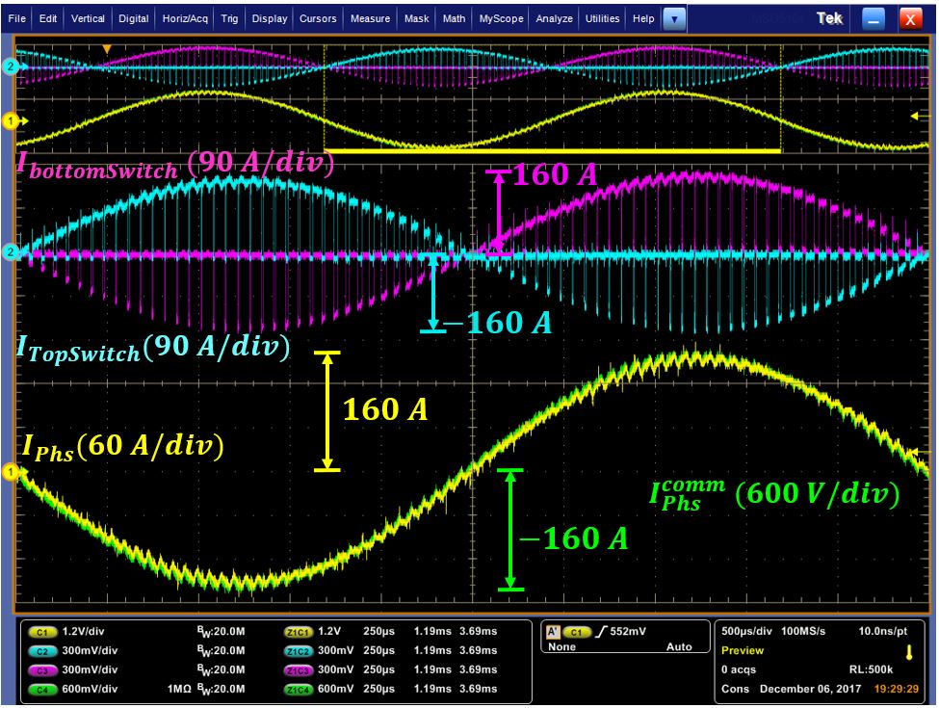
Task: Open the Measure menu
Action: pos(370,18)
